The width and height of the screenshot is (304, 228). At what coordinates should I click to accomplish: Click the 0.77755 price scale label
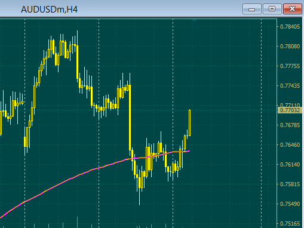pyautogui.click(x=290, y=66)
